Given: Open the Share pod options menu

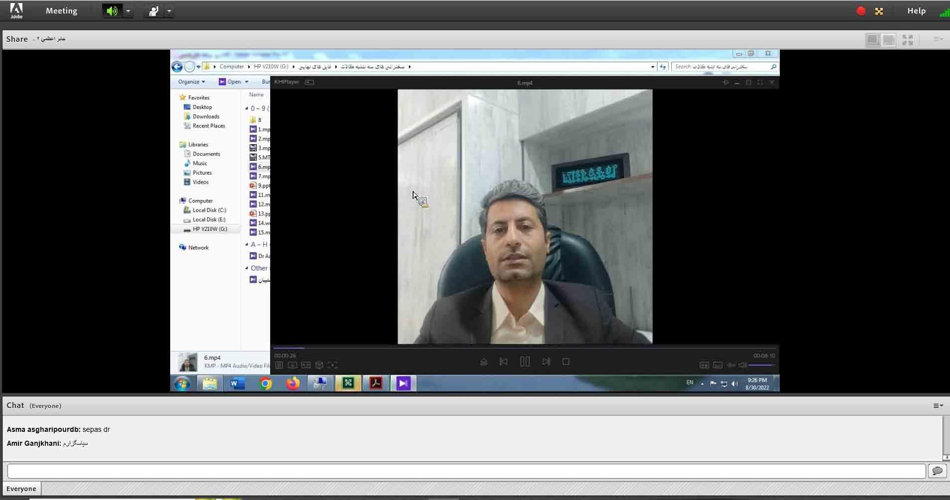Looking at the screenshot, I should [x=938, y=39].
